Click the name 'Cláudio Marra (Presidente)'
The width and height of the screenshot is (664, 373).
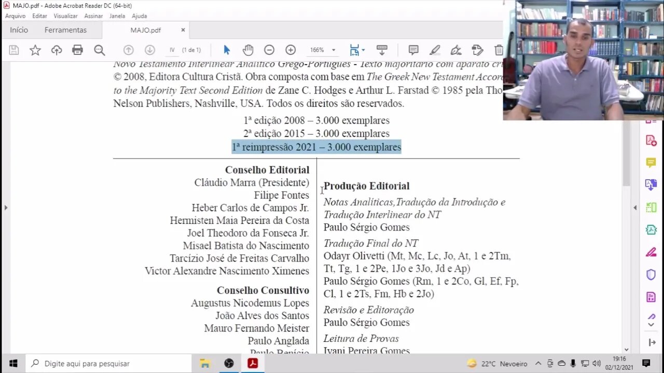[x=252, y=183]
